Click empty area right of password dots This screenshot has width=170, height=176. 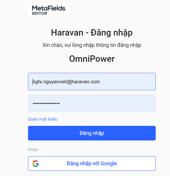(x=107, y=103)
